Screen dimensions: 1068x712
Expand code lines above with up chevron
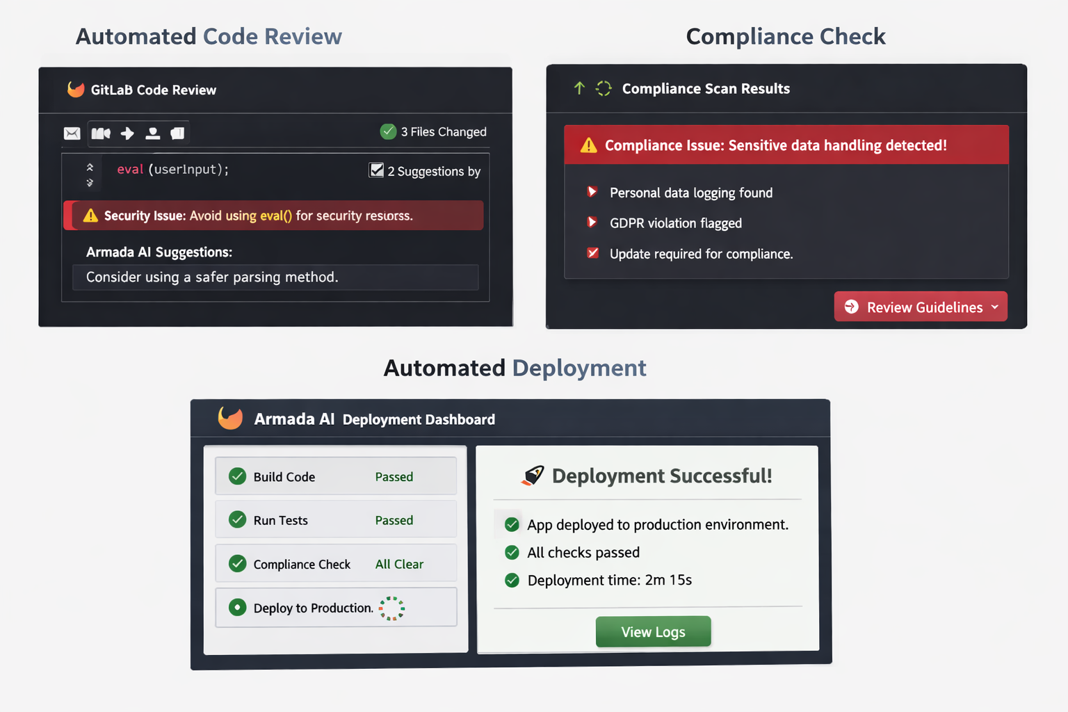tap(90, 167)
